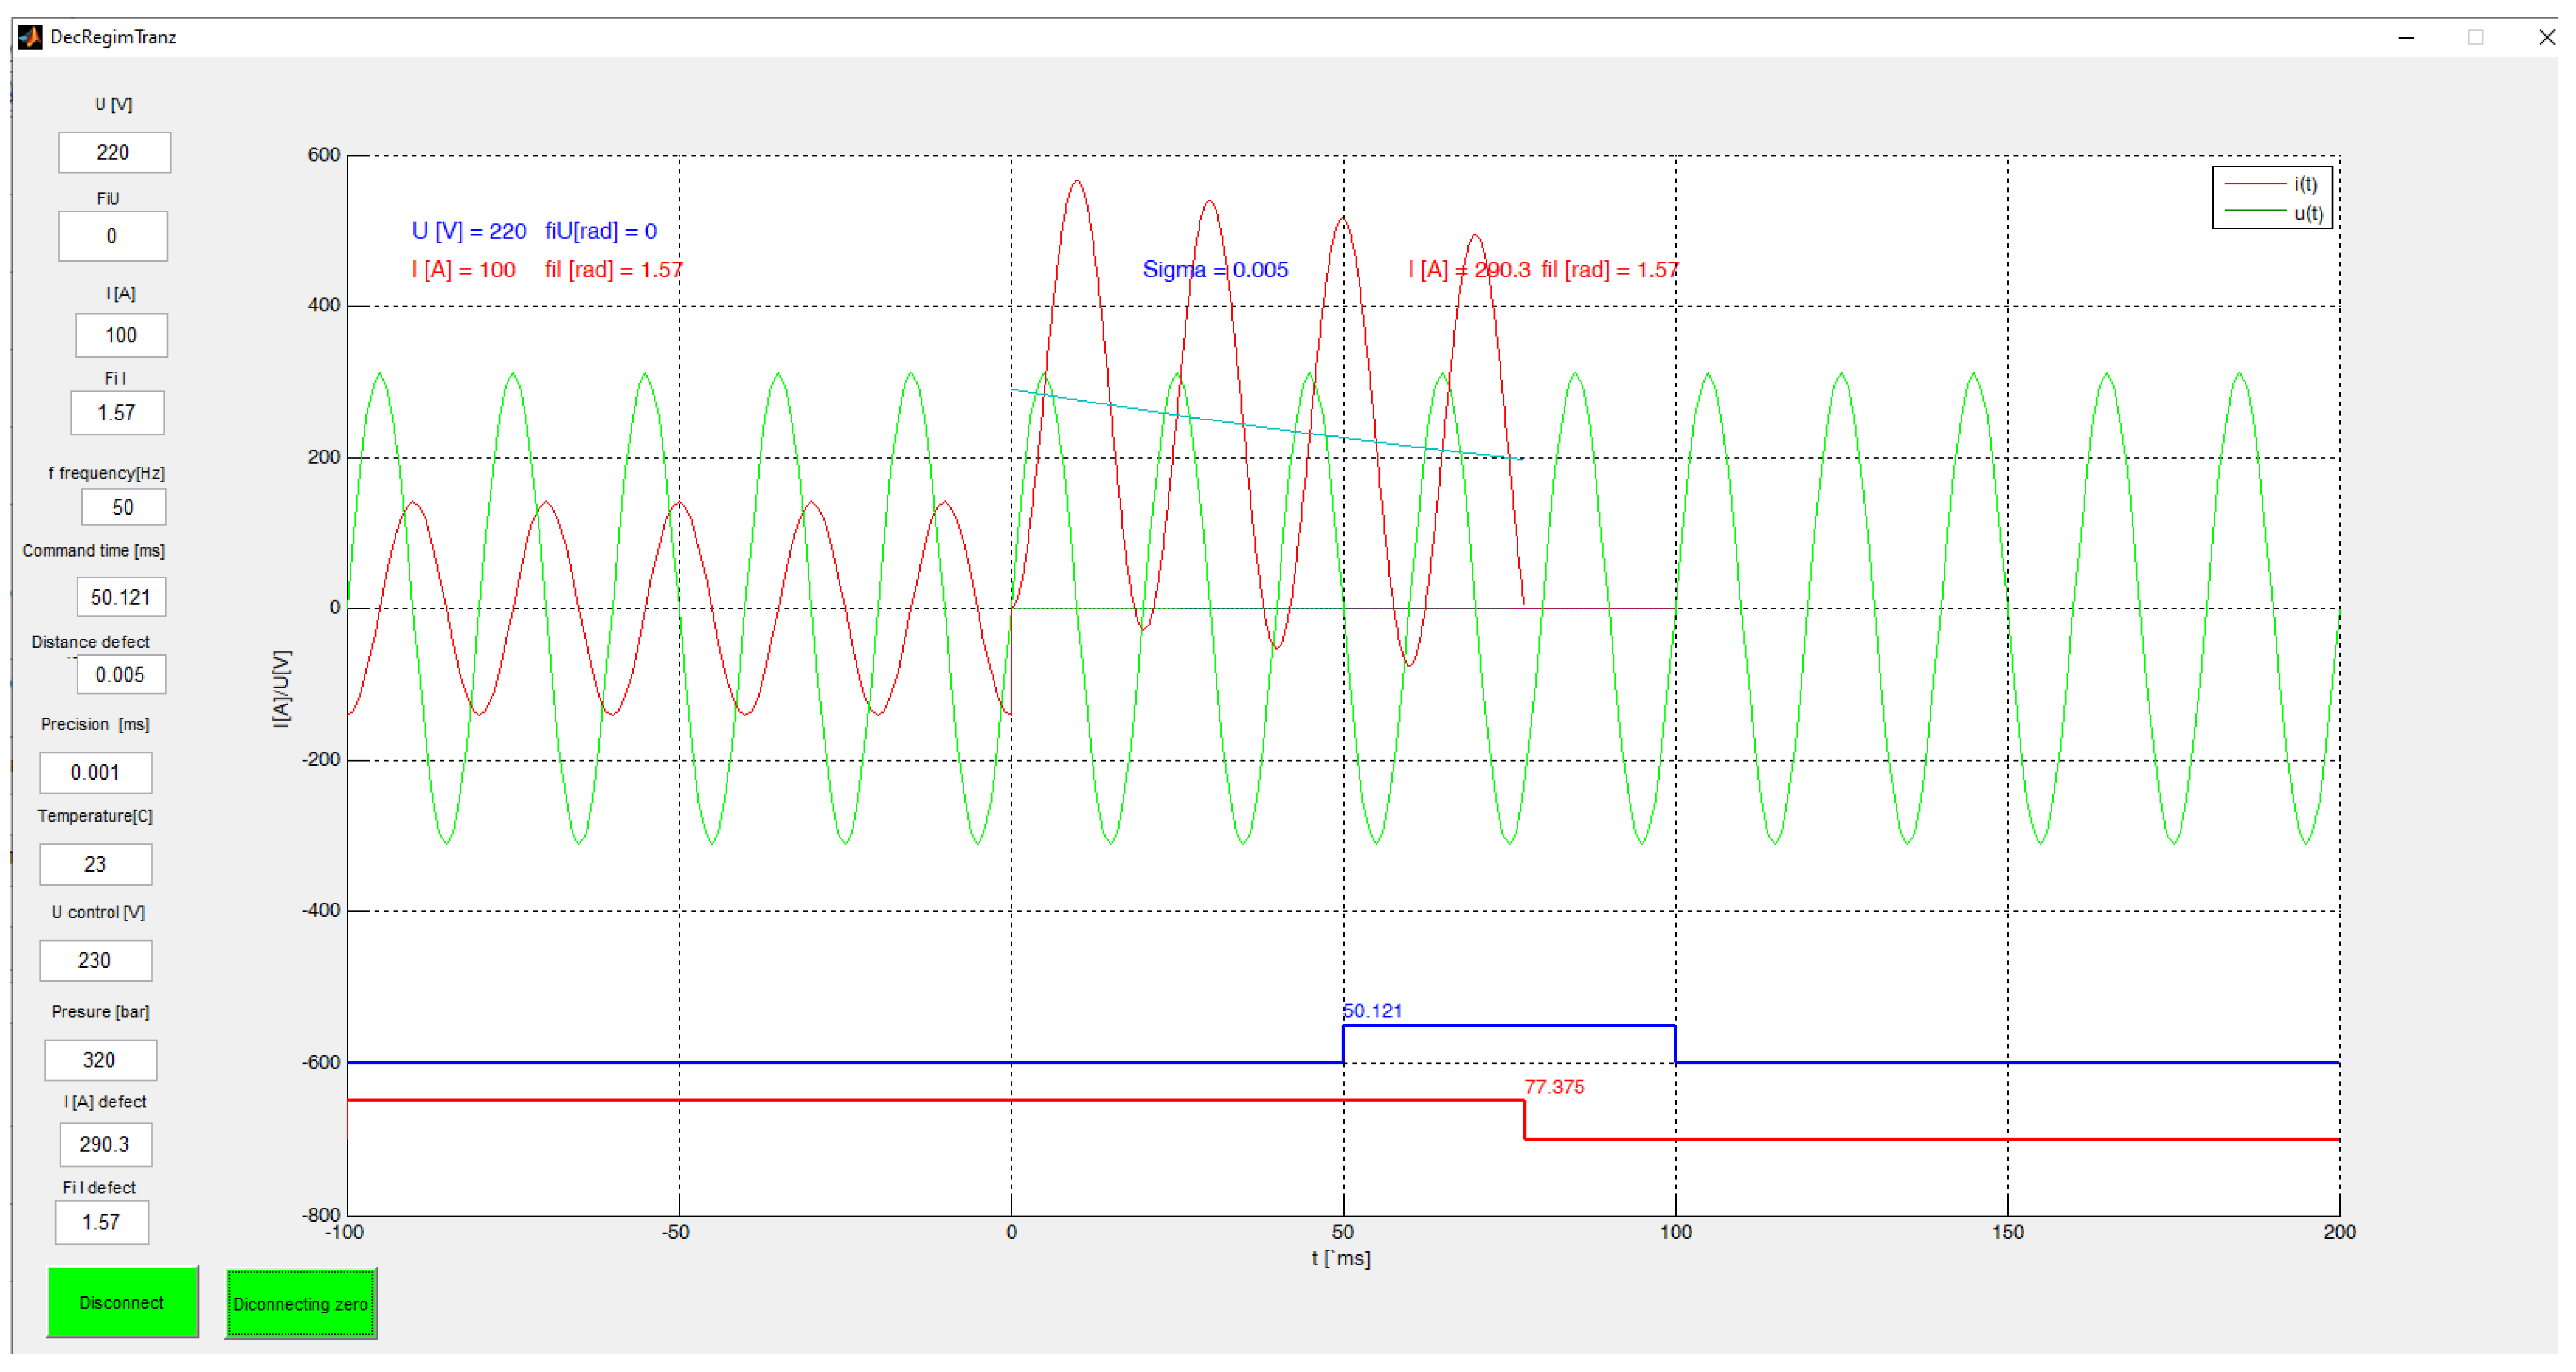Select the FiU input field
Image resolution: width=2576 pixels, height=1372 pixels.
(x=112, y=237)
